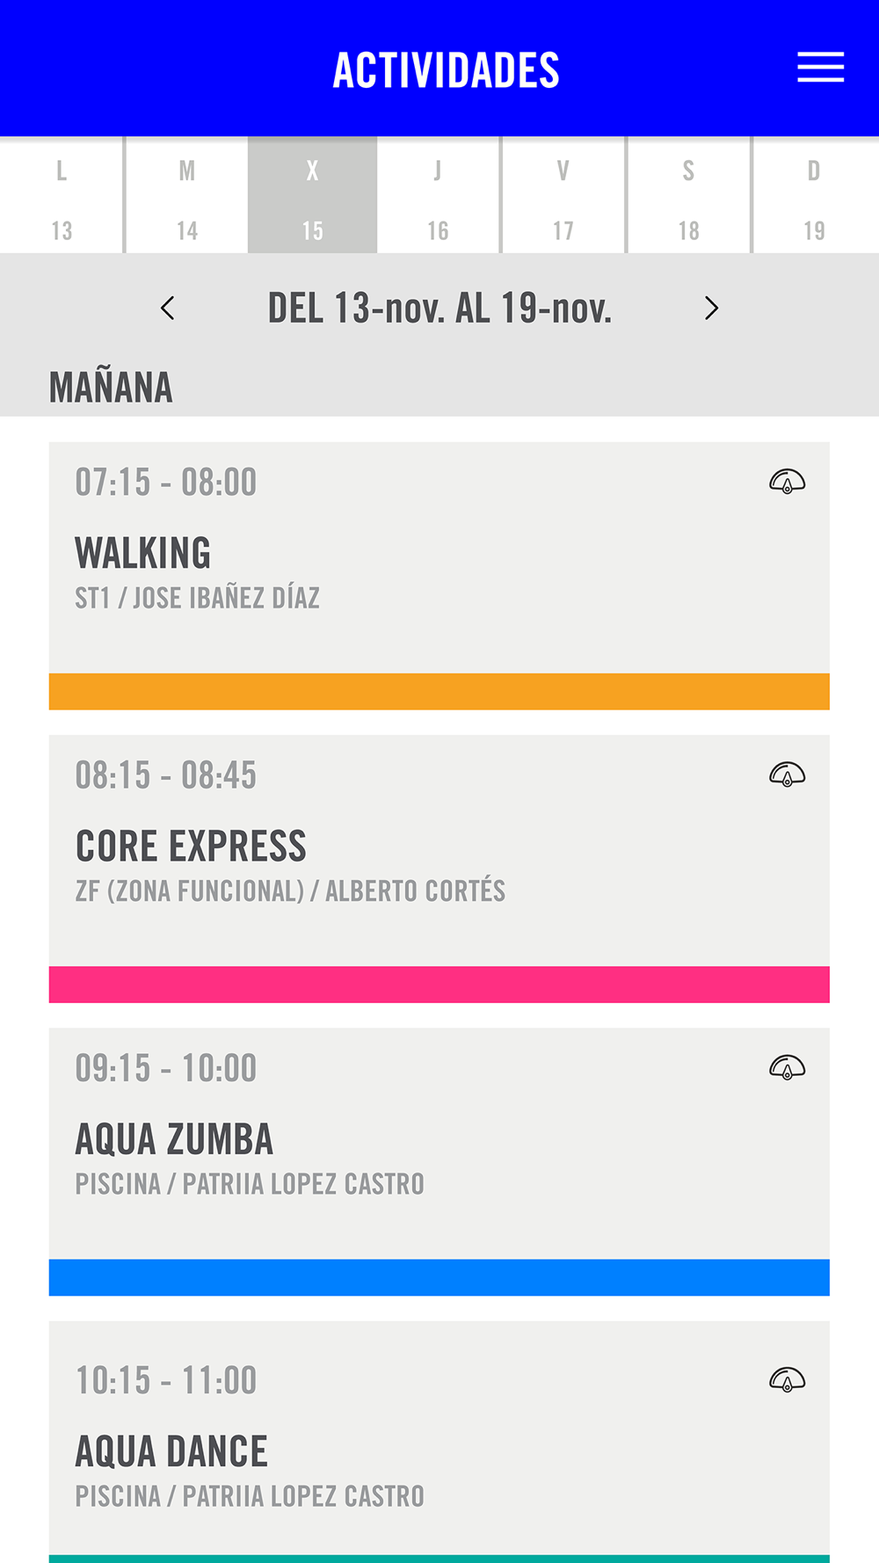Tap the bell icon on Aqua Zumba

pyautogui.click(x=787, y=1067)
